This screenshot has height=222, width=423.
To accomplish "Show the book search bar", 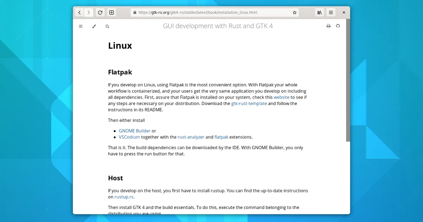I will coord(107,26).
